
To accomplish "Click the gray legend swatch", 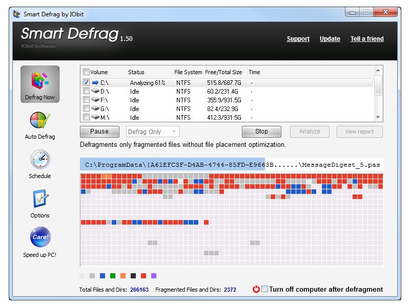I will (92, 276).
